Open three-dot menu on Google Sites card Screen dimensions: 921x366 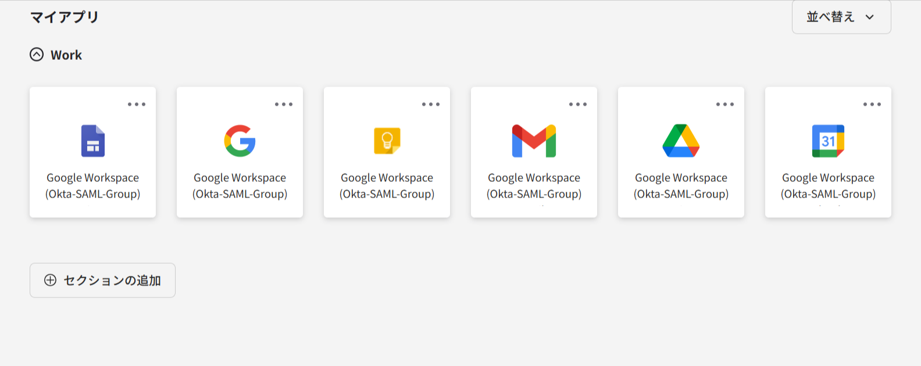[137, 105]
